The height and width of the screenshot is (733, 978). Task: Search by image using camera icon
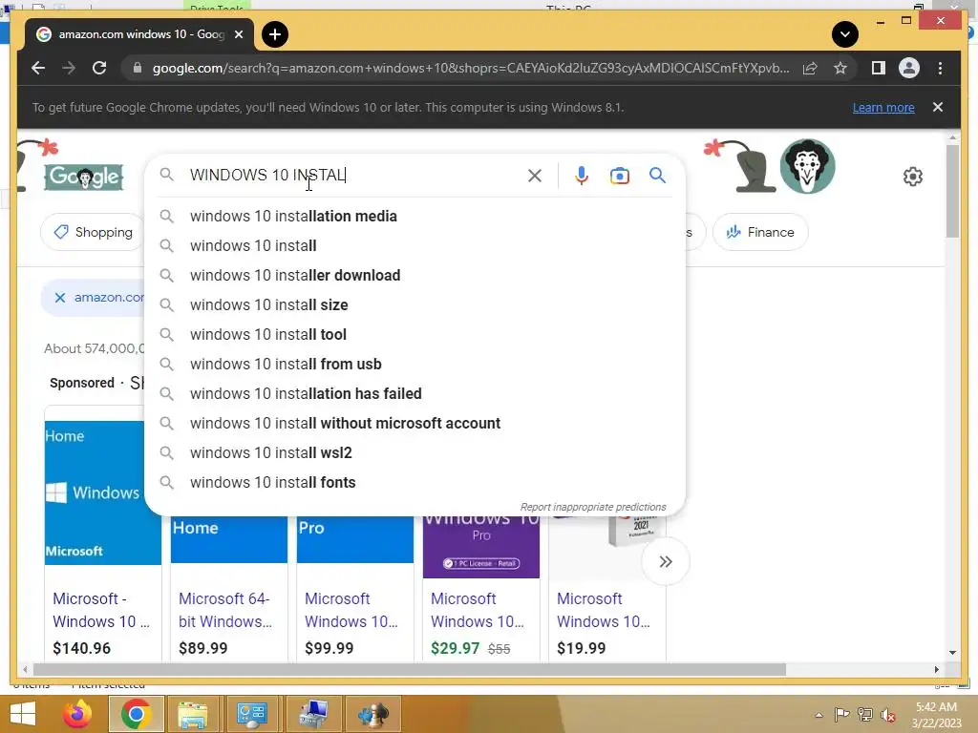619,176
